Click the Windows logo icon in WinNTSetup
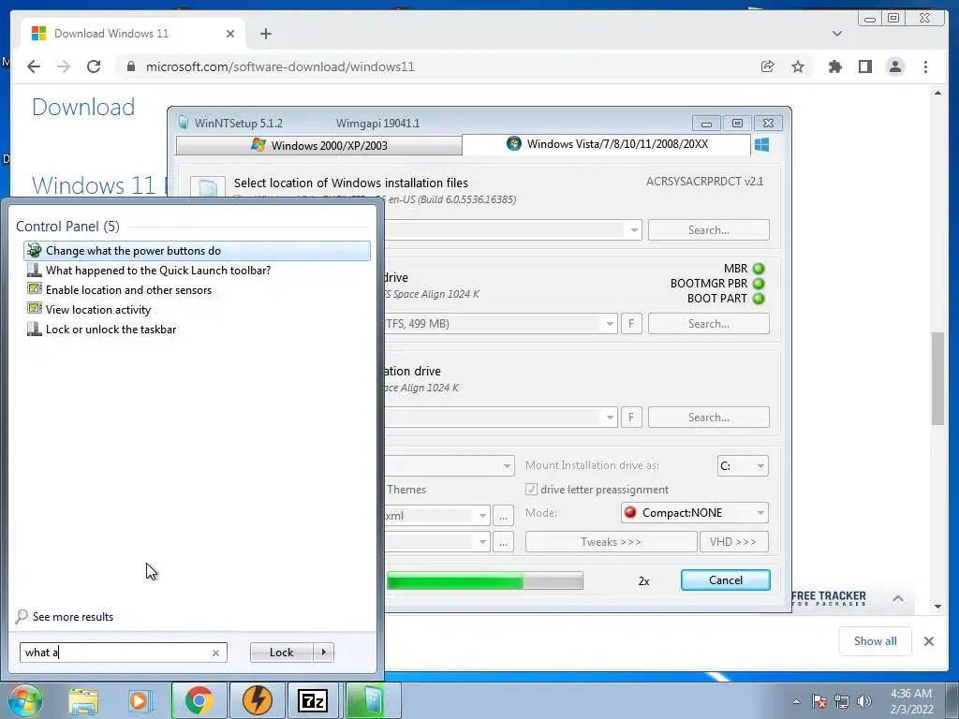Viewport: 959px width, 719px height. (761, 144)
